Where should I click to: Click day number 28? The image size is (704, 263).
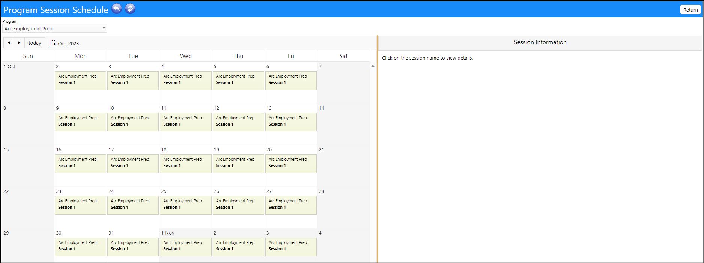point(322,191)
